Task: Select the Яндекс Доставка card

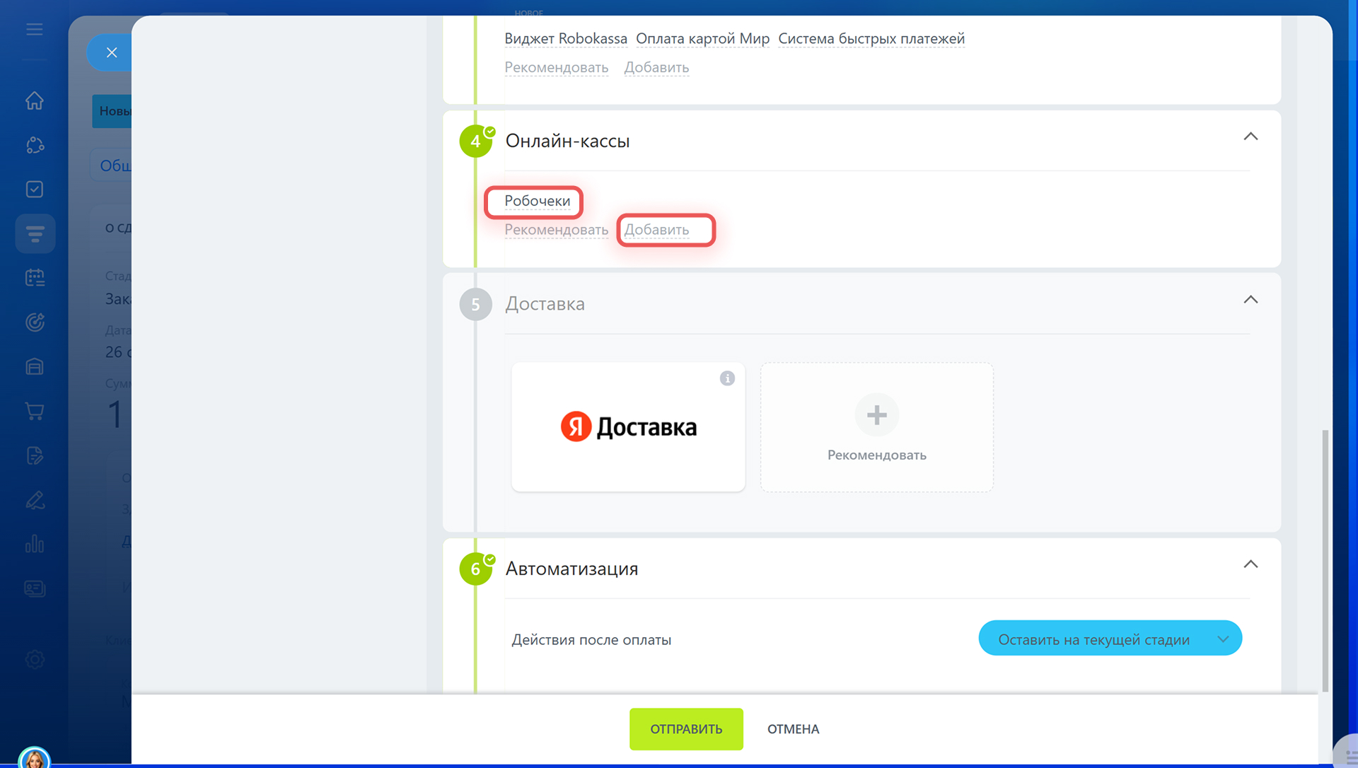Action: pyautogui.click(x=628, y=427)
